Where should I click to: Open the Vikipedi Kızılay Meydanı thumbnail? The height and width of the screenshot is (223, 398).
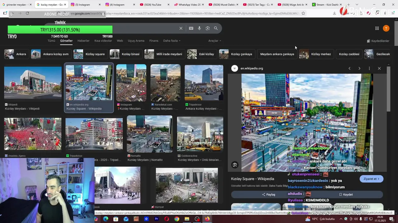point(33,82)
